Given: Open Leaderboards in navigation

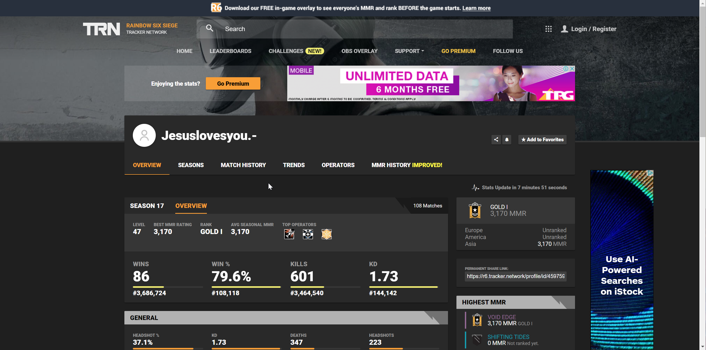Looking at the screenshot, I should pos(230,51).
